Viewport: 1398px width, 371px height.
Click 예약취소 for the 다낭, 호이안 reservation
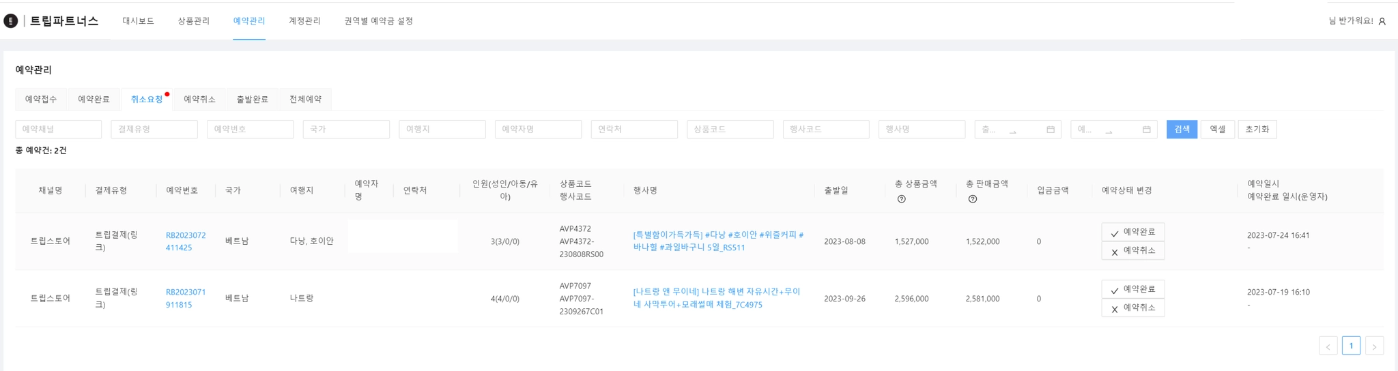point(1132,251)
